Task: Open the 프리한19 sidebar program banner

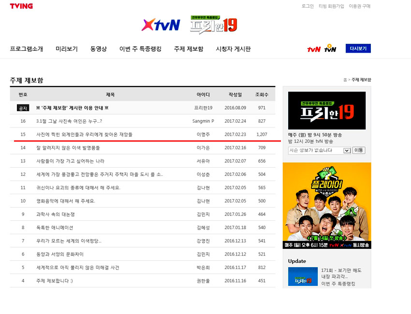Action: pos(327,111)
